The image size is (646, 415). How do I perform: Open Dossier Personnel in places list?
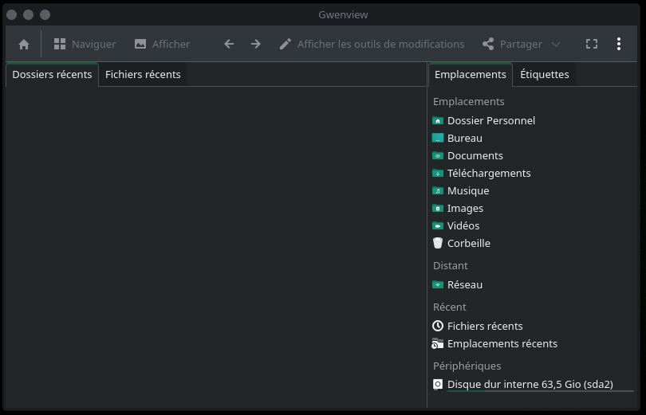[x=490, y=121]
